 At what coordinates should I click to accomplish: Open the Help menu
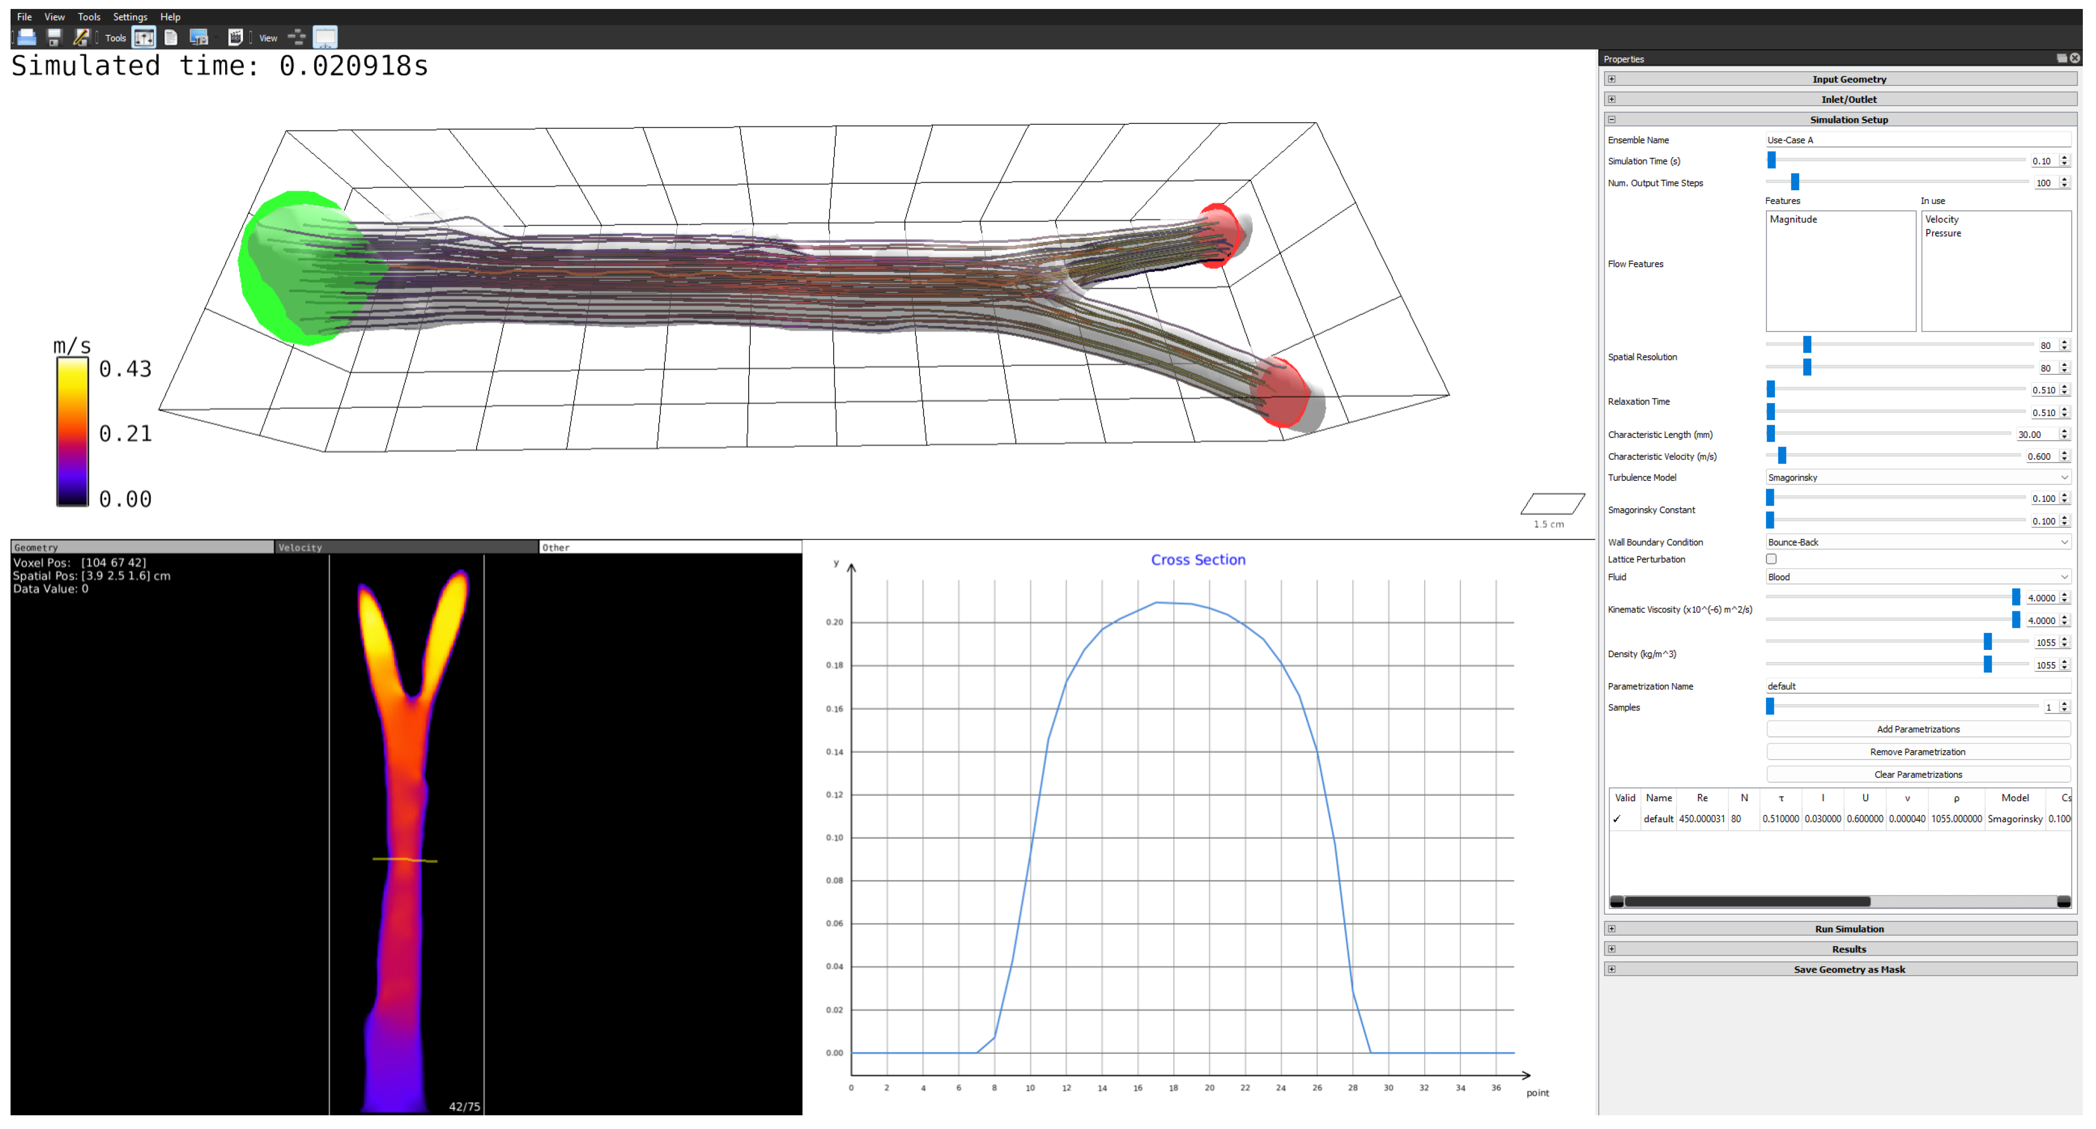(170, 16)
